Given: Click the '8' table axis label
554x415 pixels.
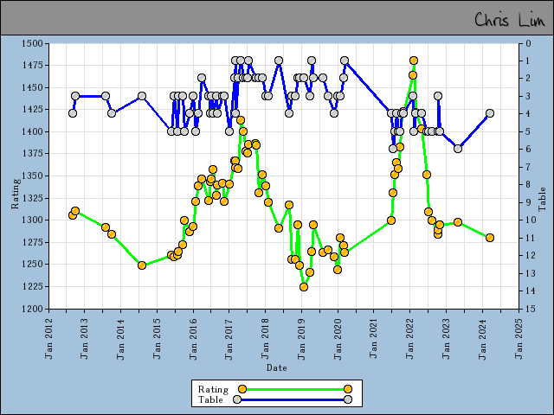Looking at the screenshot, I should pos(529,184).
